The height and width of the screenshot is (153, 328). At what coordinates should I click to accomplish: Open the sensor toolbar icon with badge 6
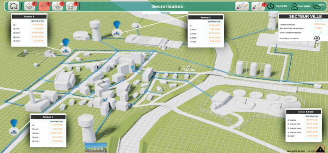58,6
